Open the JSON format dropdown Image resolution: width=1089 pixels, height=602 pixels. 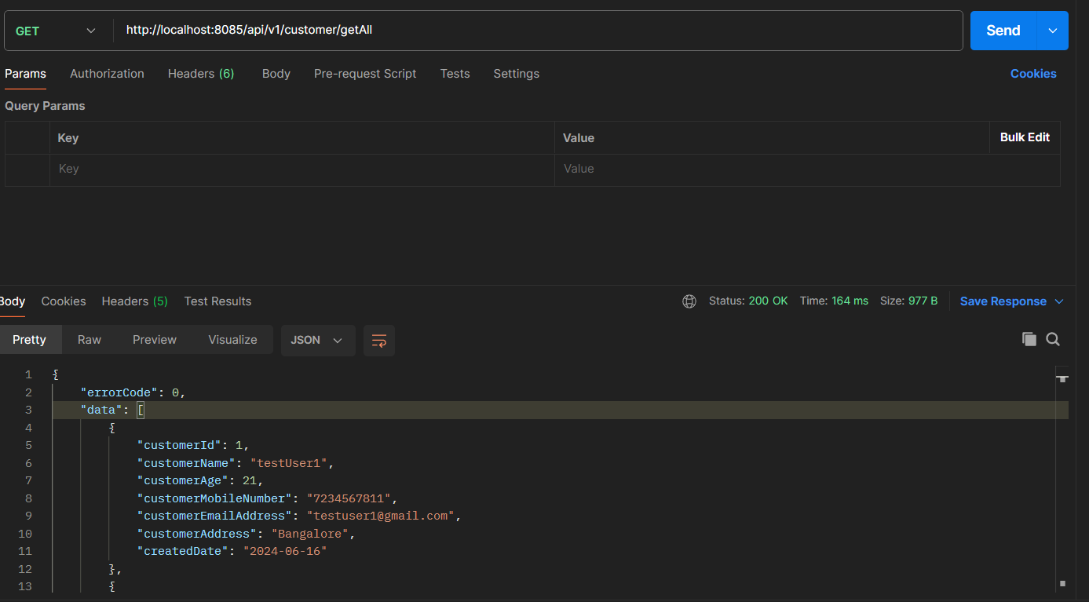(x=317, y=340)
